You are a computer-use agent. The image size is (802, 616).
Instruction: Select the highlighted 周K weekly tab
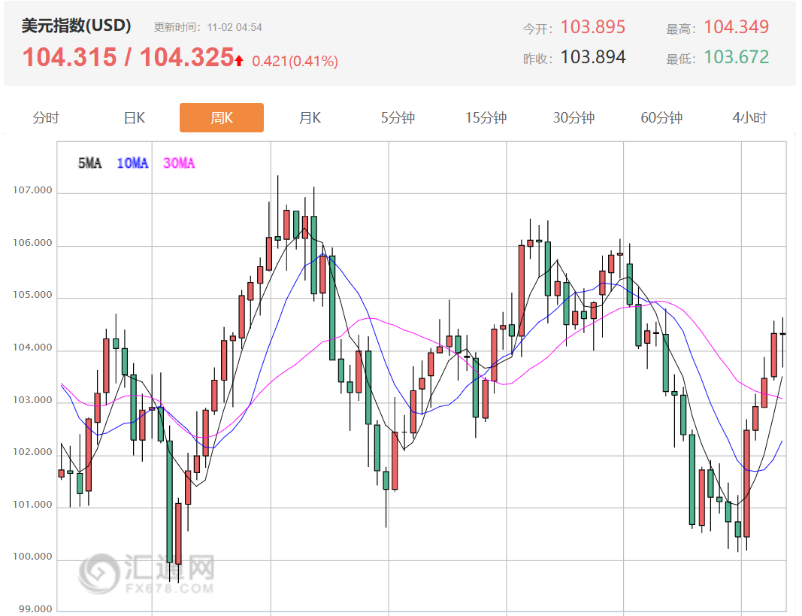pos(222,117)
